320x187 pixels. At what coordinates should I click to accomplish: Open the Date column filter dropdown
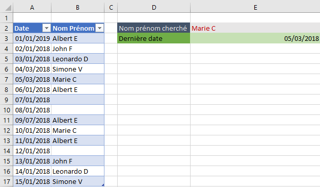pyautogui.click(x=46, y=28)
